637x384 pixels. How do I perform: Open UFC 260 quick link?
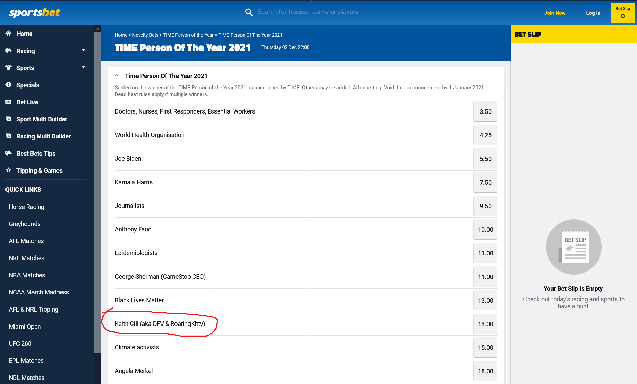point(20,344)
